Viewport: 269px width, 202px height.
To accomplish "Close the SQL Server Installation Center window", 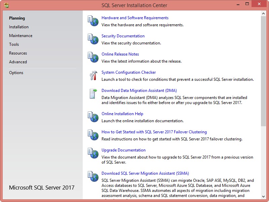I will tap(259, 4).
